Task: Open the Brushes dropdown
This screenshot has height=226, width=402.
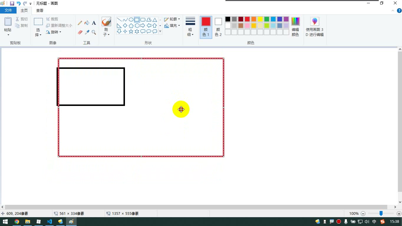Action: click(106, 32)
